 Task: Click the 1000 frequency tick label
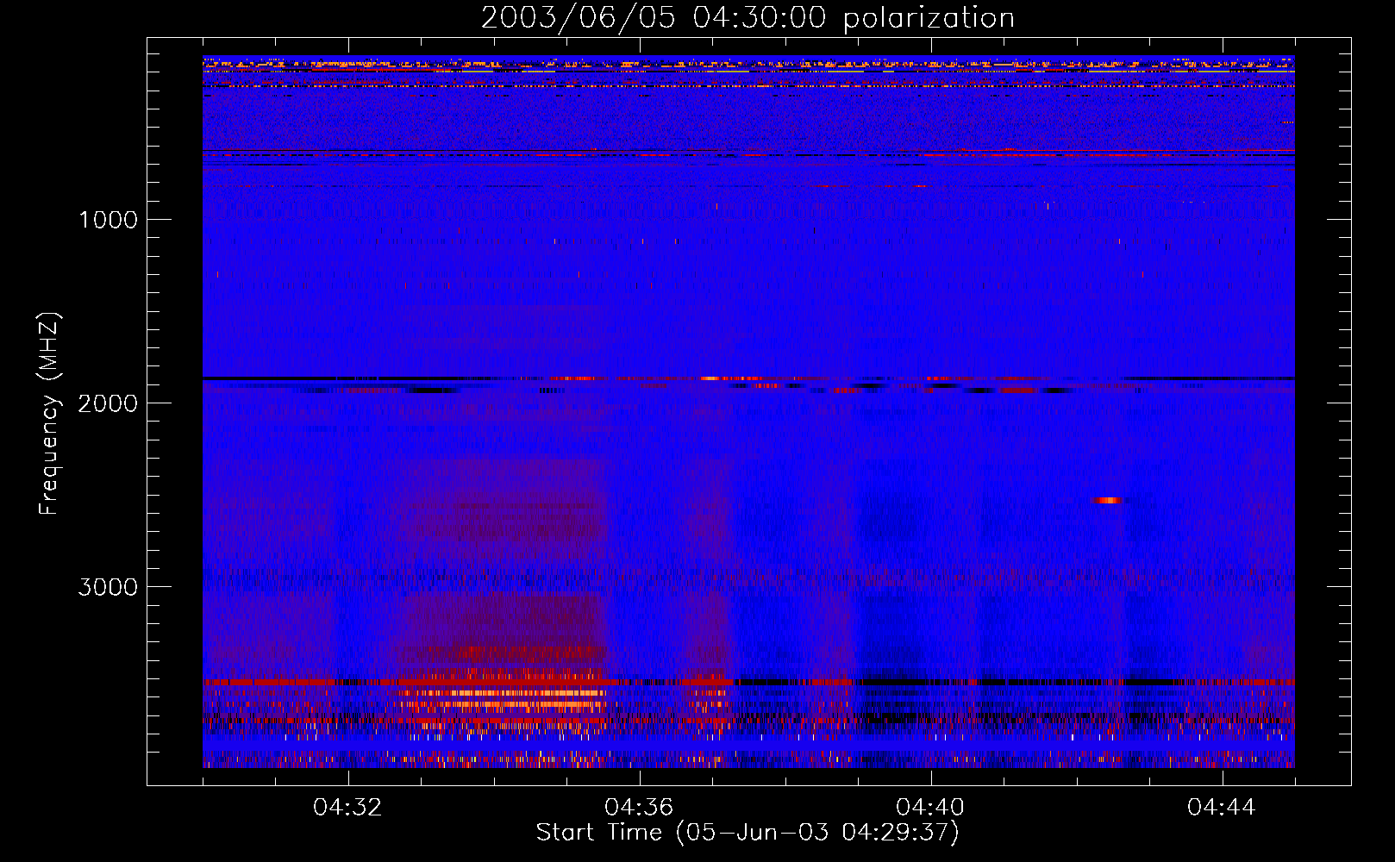[108, 220]
